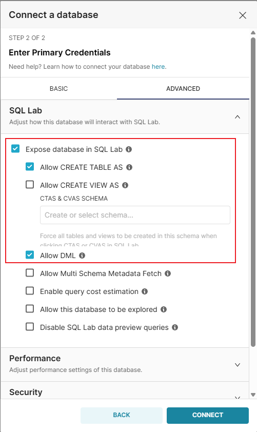Check Allow Multi Schema Metadata Fetch
This screenshot has width=257, height=432.
click(x=30, y=273)
